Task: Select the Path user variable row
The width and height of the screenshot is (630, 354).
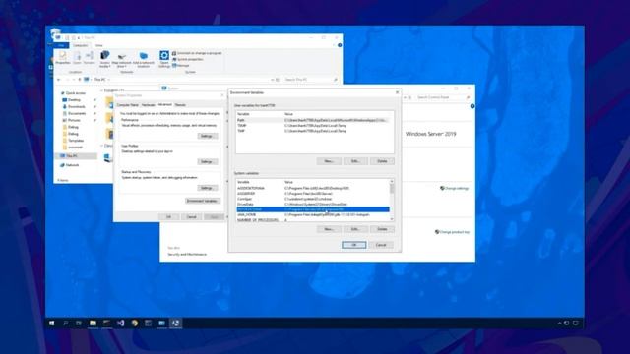Action: tap(313, 120)
